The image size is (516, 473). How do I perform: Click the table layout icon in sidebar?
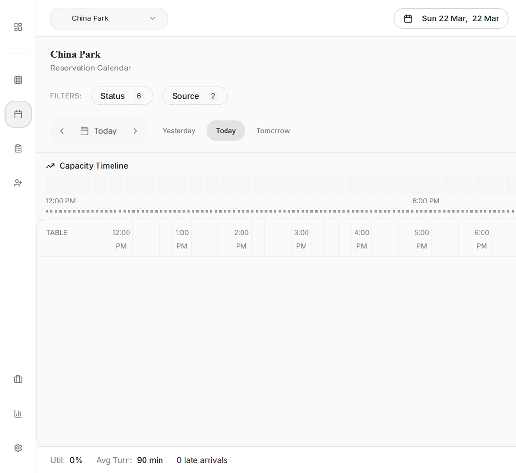click(18, 80)
